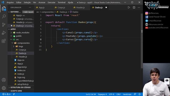
Task: Open the Ajuda menu
Action: [70, 2]
